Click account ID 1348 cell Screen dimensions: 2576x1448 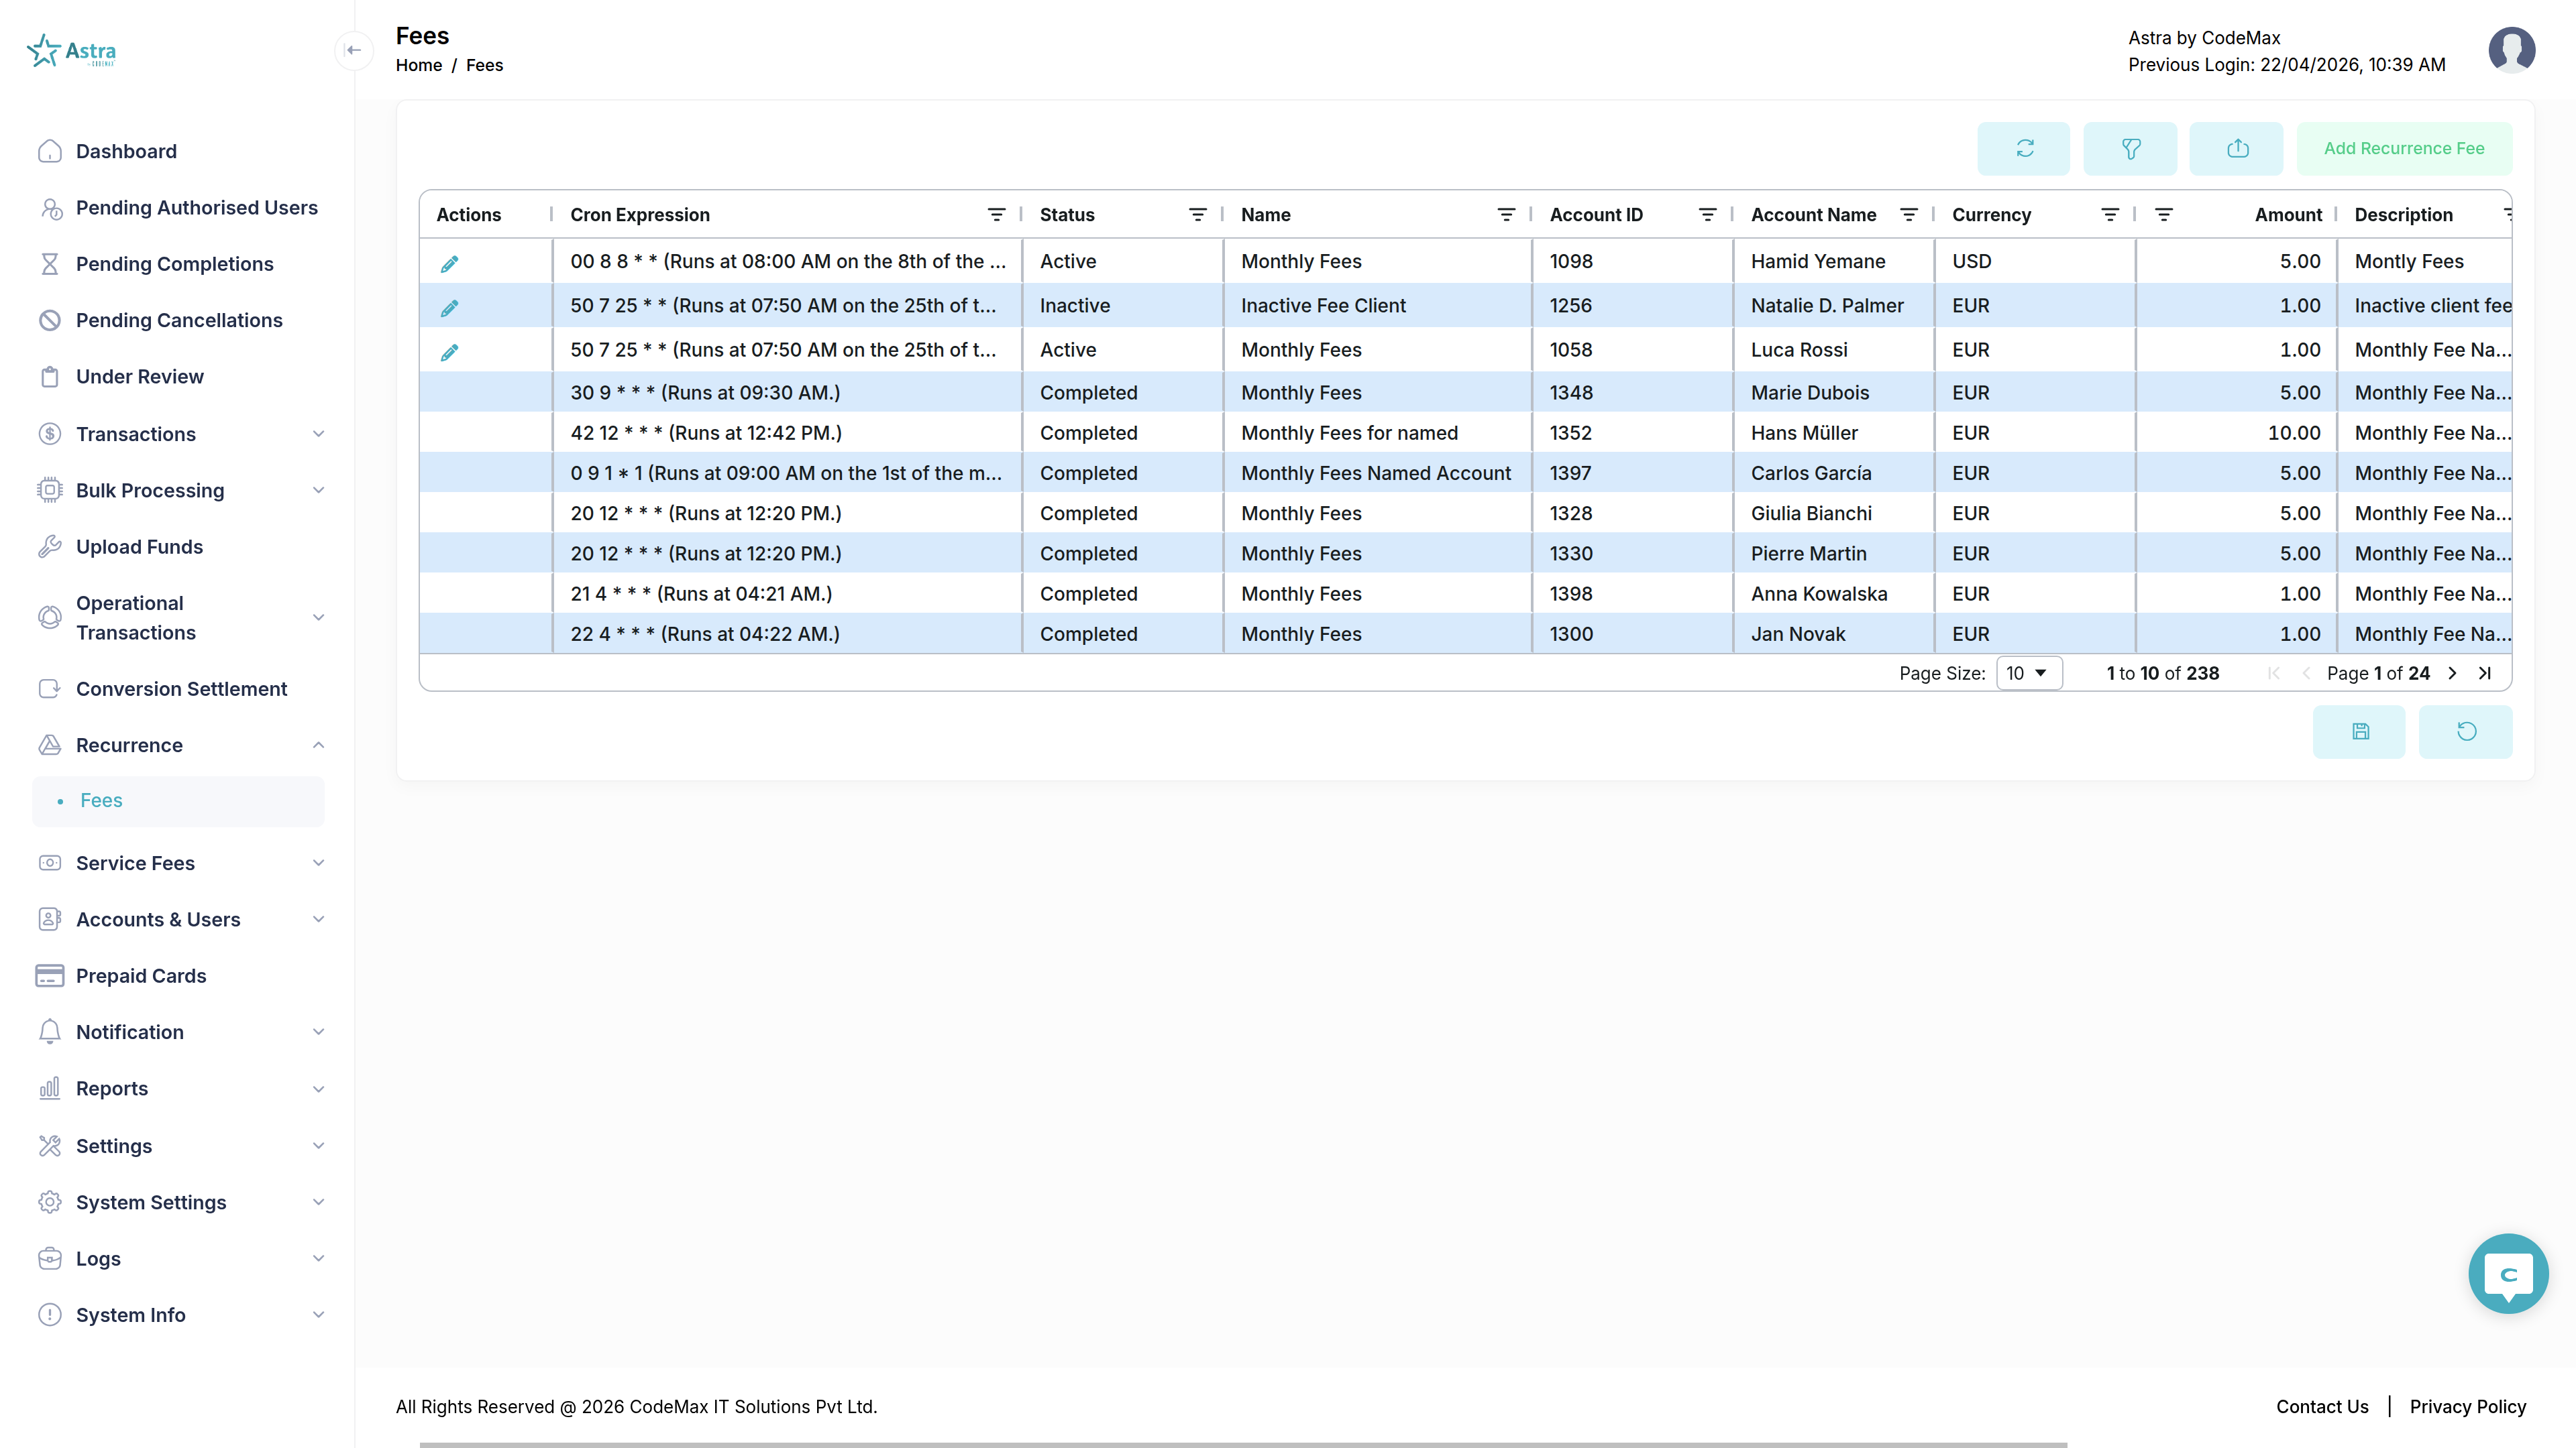[1632, 393]
